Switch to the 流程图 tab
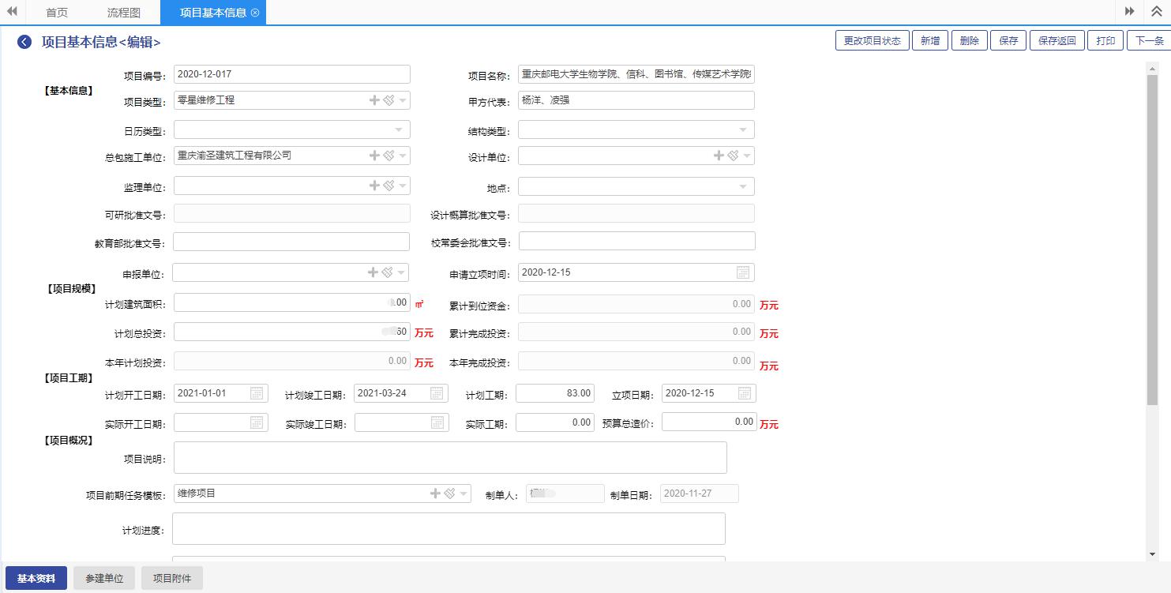This screenshot has height=593, width=1171. coord(123,13)
